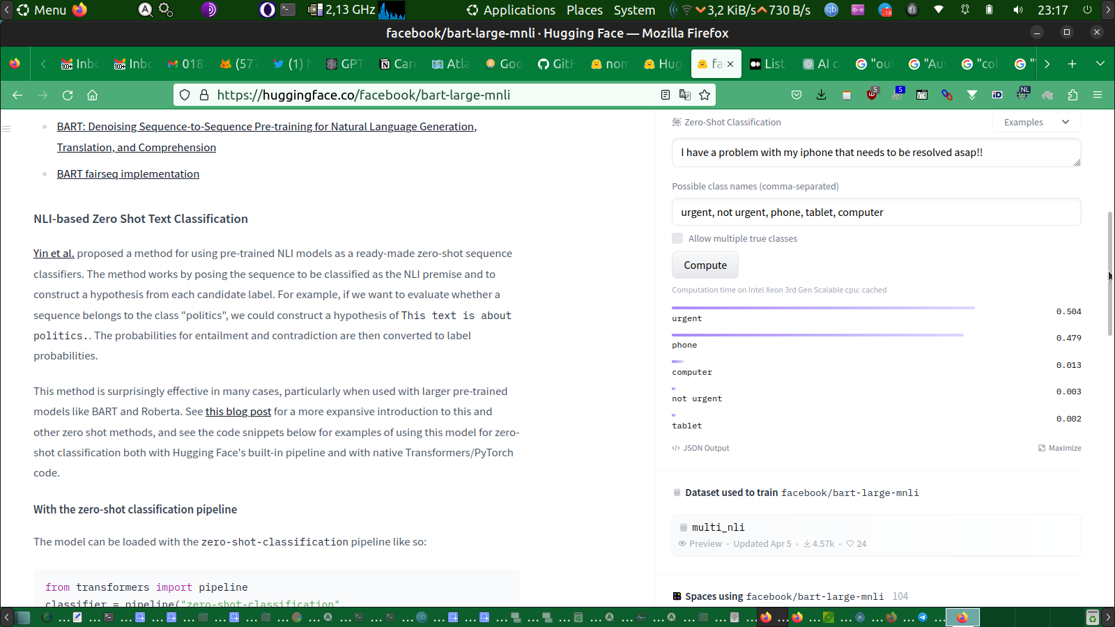Screen dimensions: 1115x627
Task: Edit the possible class names field
Action: (877, 212)
